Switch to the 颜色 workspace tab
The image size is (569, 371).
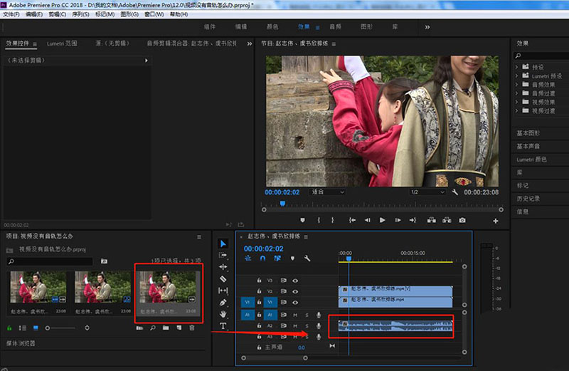click(272, 27)
